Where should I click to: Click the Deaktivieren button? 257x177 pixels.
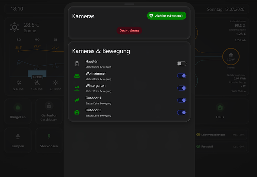pos(129,30)
